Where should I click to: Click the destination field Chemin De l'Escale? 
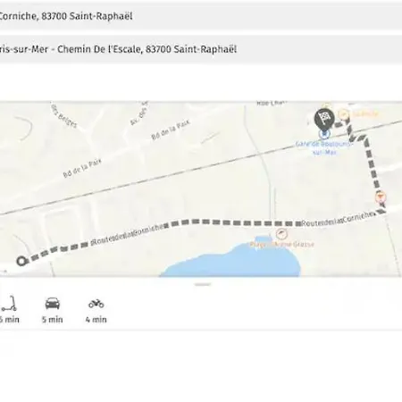(201, 49)
